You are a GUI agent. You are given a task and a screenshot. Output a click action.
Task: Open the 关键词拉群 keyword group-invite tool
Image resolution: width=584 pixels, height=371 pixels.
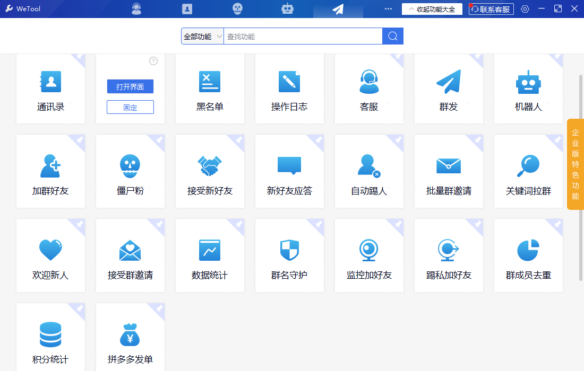click(x=528, y=171)
